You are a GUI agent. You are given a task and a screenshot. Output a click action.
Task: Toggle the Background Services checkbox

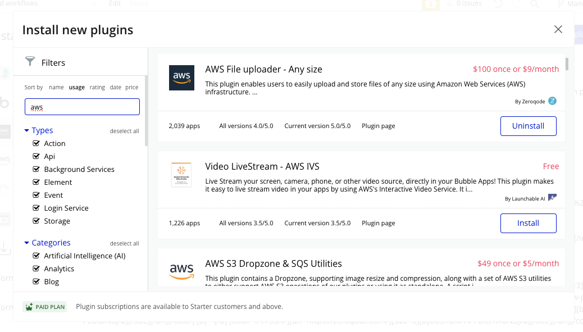coord(36,169)
